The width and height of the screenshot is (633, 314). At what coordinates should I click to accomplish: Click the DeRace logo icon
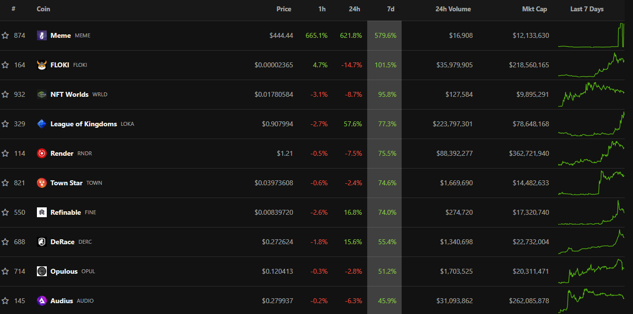(42, 242)
